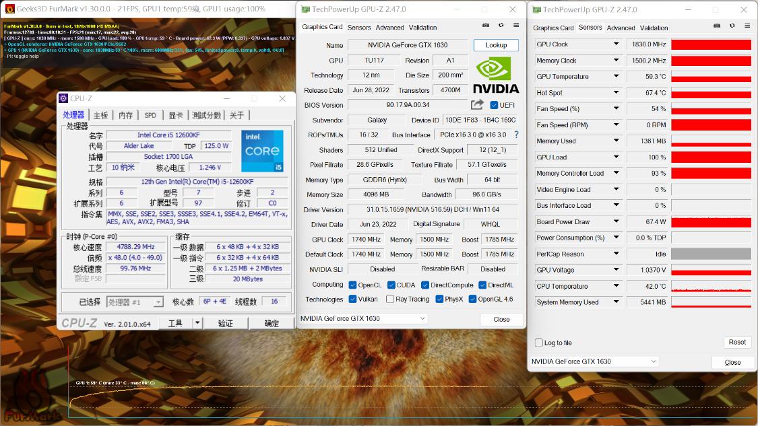
Task: Take a screenshot with GPU-Z camera icon
Action: coord(485,25)
